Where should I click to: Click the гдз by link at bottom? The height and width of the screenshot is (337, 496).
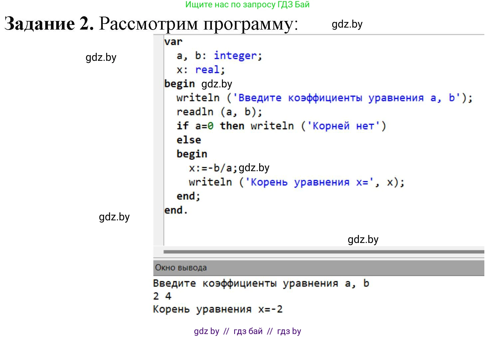[289, 331]
